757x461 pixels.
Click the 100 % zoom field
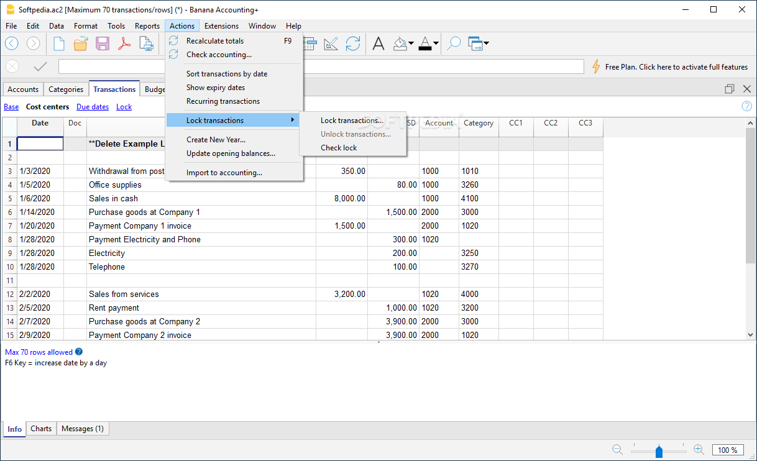pyautogui.click(x=728, y=450)
